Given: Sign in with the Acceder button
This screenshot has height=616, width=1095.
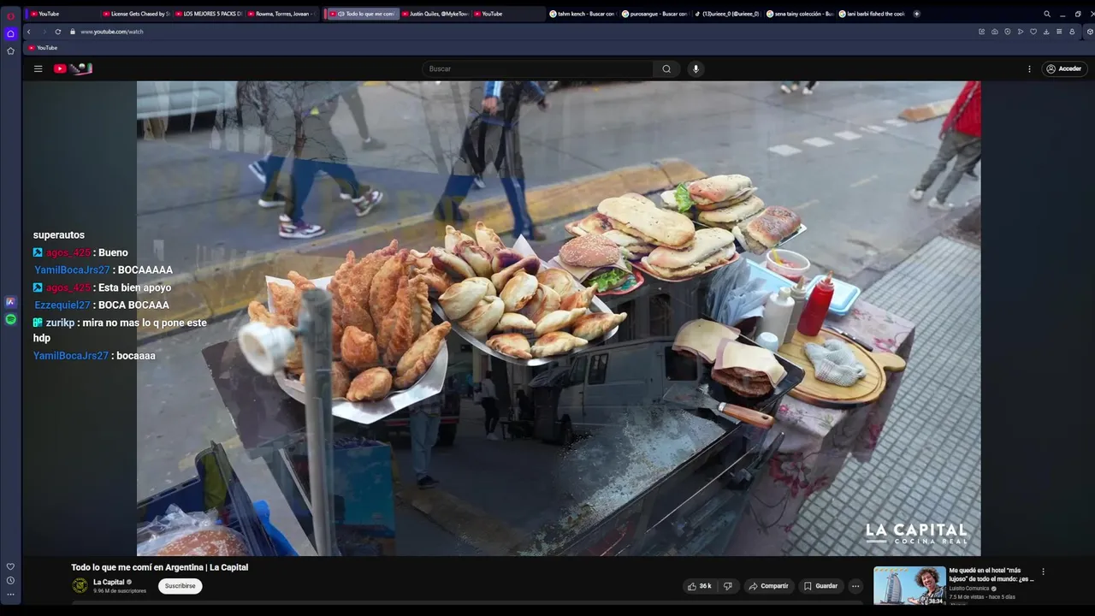Looking at the screenshot, I should coord(1062,68).
